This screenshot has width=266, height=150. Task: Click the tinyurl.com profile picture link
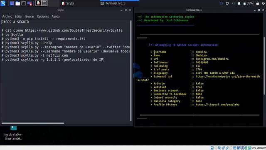click(217, 105)
